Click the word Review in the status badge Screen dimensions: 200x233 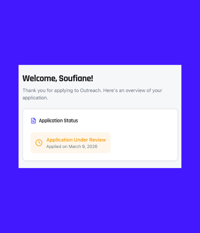[97, 140]
